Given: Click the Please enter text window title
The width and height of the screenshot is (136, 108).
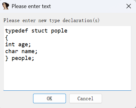Looking at the screenshot, I should coord(31,6).
